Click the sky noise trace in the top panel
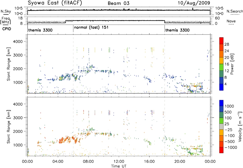The image size is (243, 168). 119,10
